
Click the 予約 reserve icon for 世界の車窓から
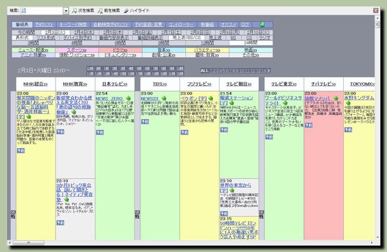coord(224,213)
